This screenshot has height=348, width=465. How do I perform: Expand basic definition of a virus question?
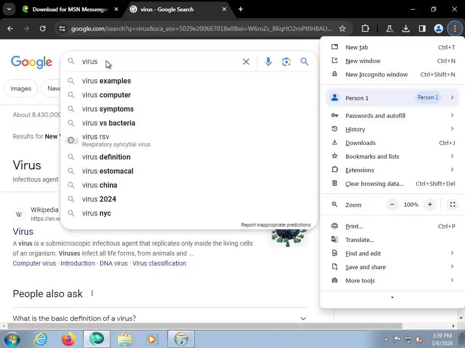click(160, 319)
